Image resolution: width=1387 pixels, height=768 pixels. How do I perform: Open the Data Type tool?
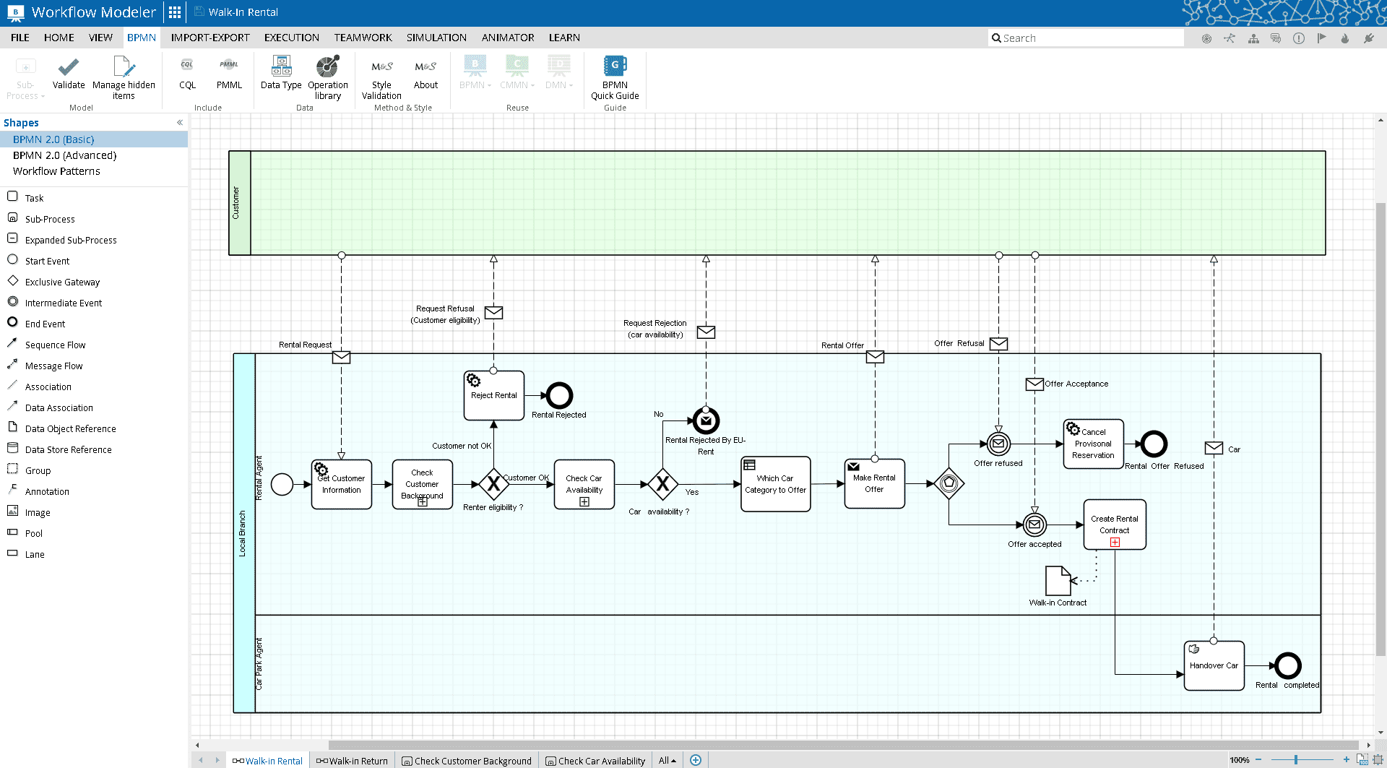281,72
